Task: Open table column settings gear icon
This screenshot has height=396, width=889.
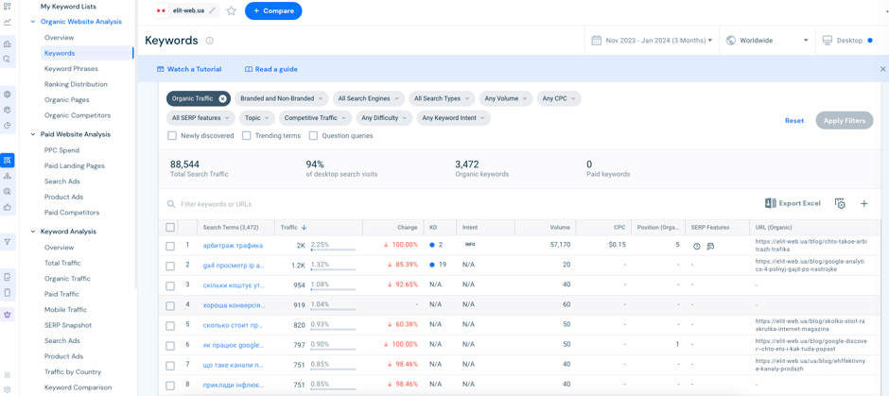Action: pos(840,203)
